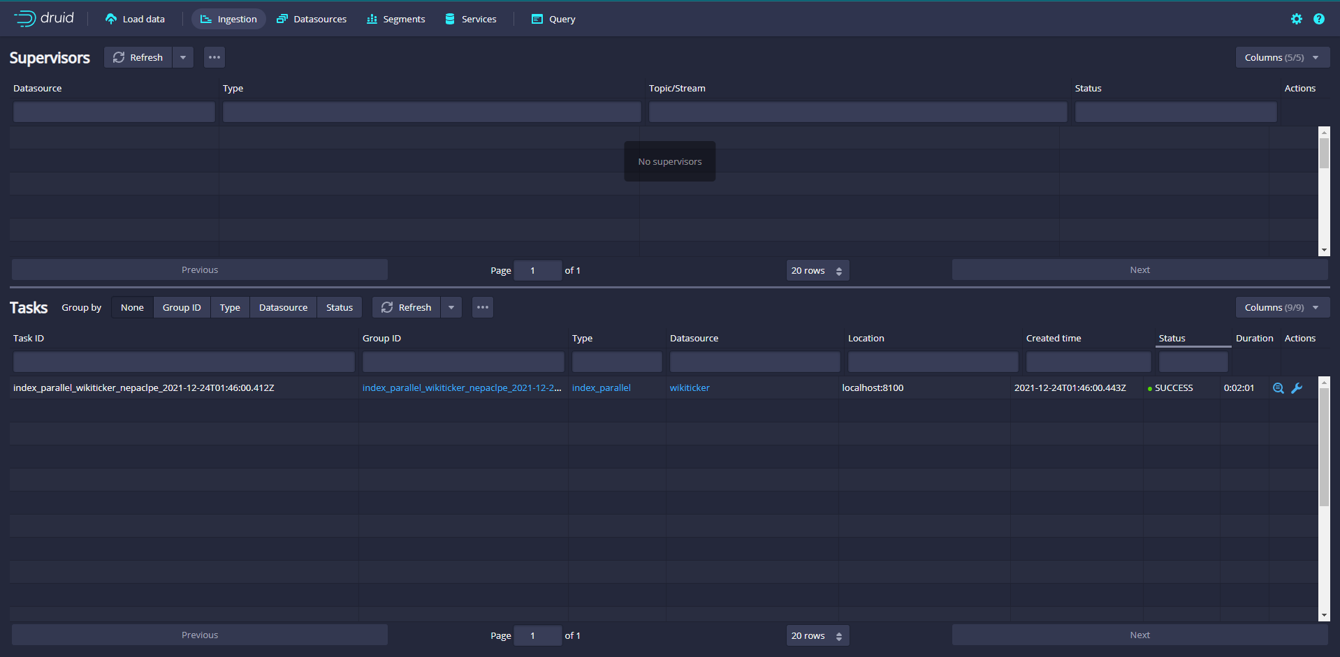Screen dimensions: 1340x657
Task: Focus Tasks Status filter field
Action: coord(1193,362)
